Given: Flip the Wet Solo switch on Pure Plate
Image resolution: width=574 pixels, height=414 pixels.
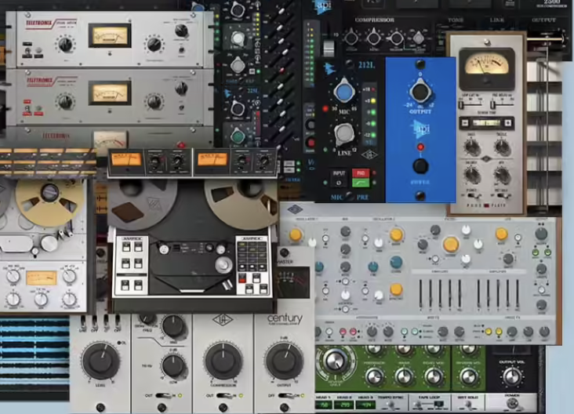Looking at the screenshot, I should 503,196.
